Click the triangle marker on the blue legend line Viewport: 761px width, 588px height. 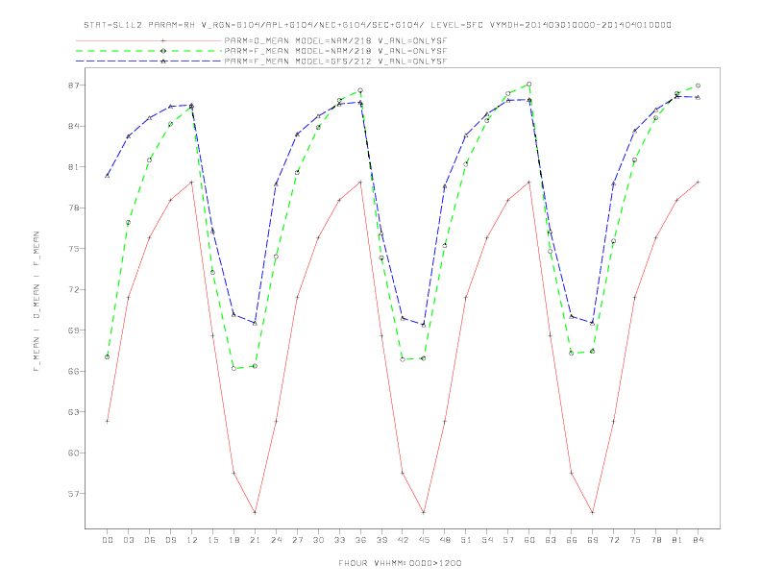[163, 61]
